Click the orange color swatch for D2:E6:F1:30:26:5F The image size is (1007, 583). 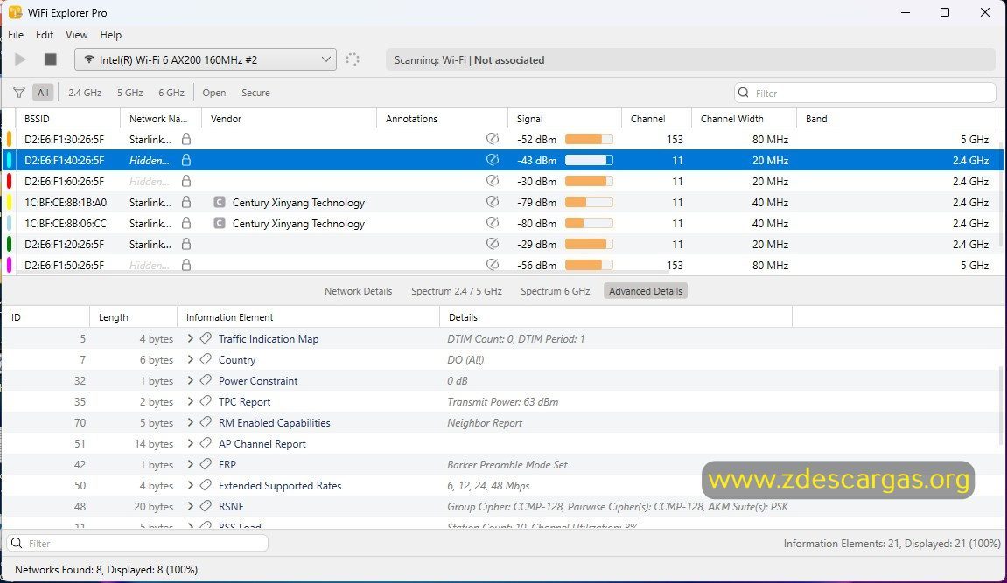pyautogui.click(x=9, y=139)
